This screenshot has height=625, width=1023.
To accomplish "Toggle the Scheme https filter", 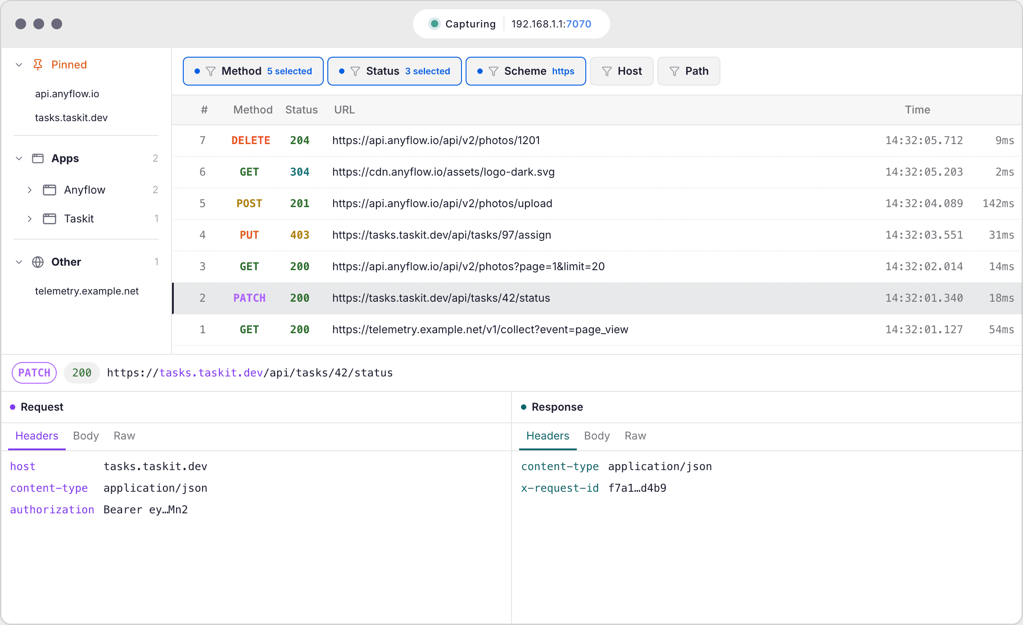I will click(x=525, y=71).
